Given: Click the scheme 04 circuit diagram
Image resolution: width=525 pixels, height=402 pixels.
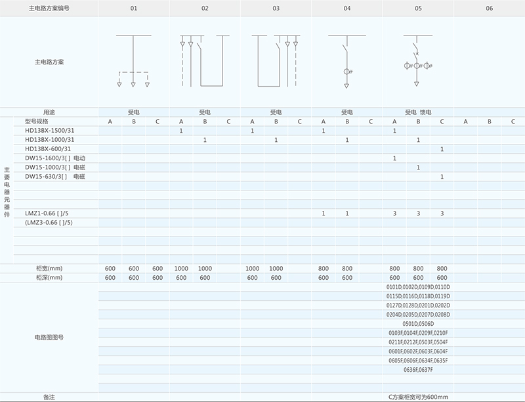Looking at the screenshot, I should [x=346, y=61].
